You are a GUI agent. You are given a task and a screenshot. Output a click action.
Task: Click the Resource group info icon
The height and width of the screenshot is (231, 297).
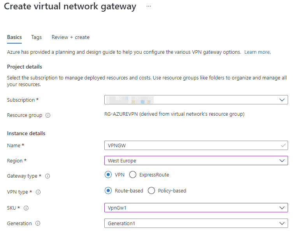(x=48, y=115)
